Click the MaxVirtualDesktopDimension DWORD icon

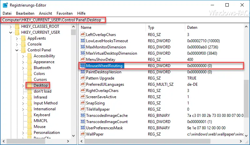coord(82,53)
